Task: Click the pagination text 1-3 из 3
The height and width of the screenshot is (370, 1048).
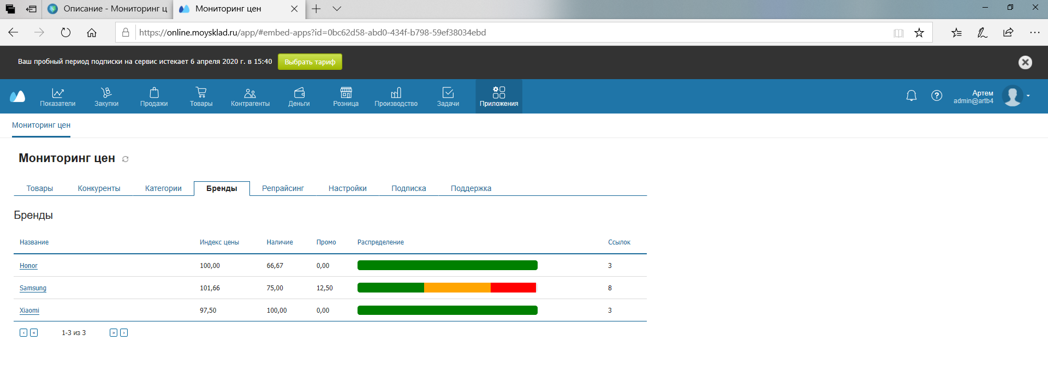Action: tap(74, 333)
